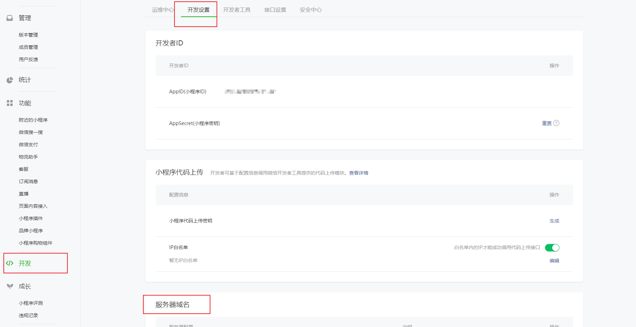636x327 pixels.
Task: Open 微信搜一搜 menu item
Action: (x=31, y=132)
